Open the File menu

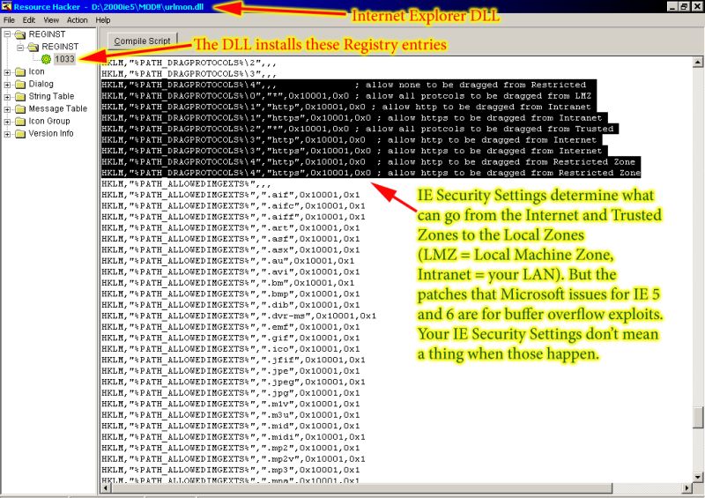point(9,19)
